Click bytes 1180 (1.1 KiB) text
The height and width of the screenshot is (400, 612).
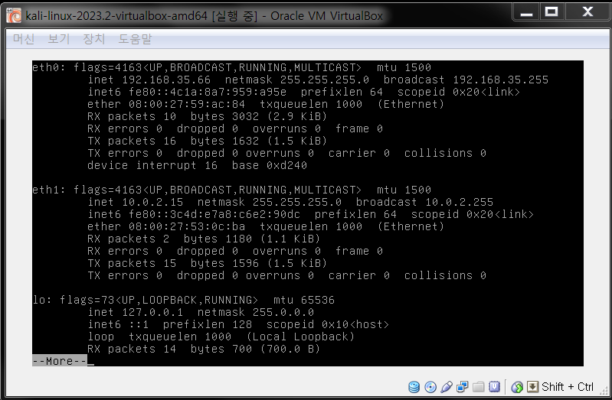pos(252,239)
